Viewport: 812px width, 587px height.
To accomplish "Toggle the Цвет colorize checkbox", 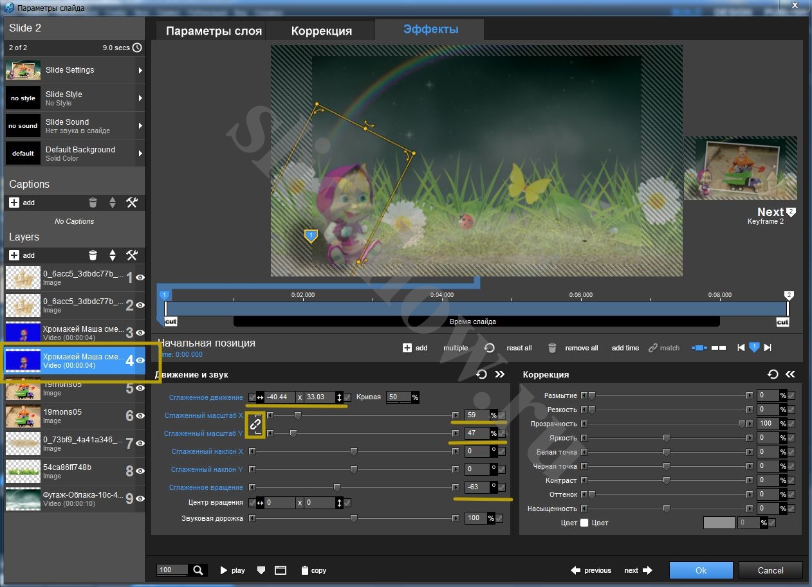I will click(x=584, y=523).
